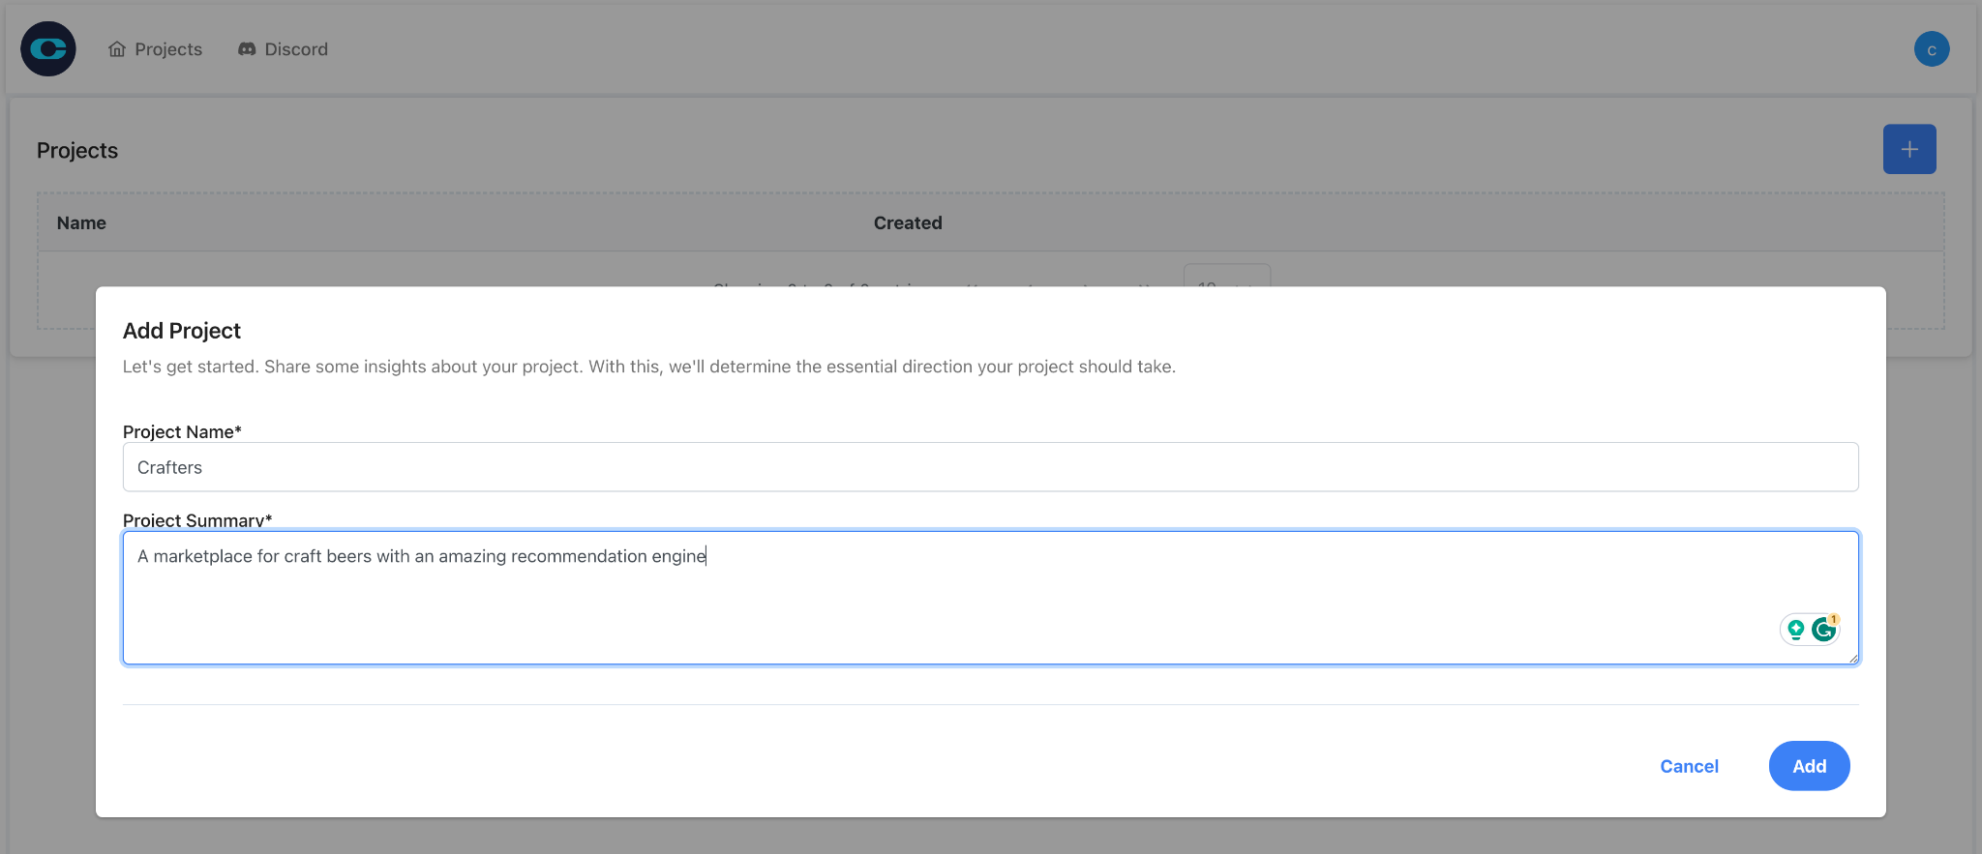
Task: Open the Grammarly G icon in textarea
Action: (x=1822, y=631)
